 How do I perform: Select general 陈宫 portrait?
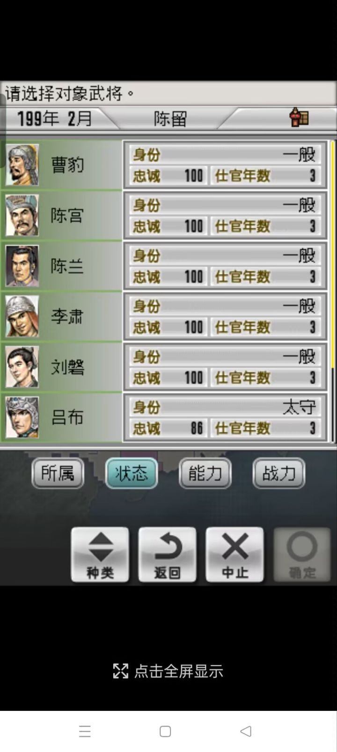coord(22,215)
